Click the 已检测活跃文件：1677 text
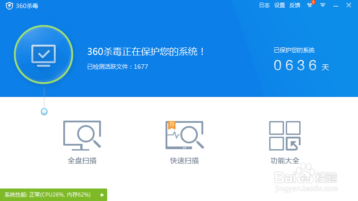 [118, 67]
